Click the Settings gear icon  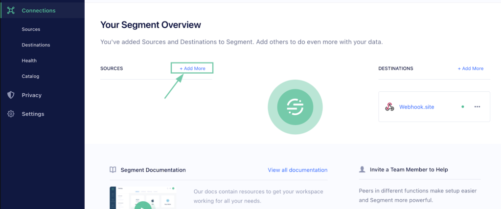coord(11,114)
